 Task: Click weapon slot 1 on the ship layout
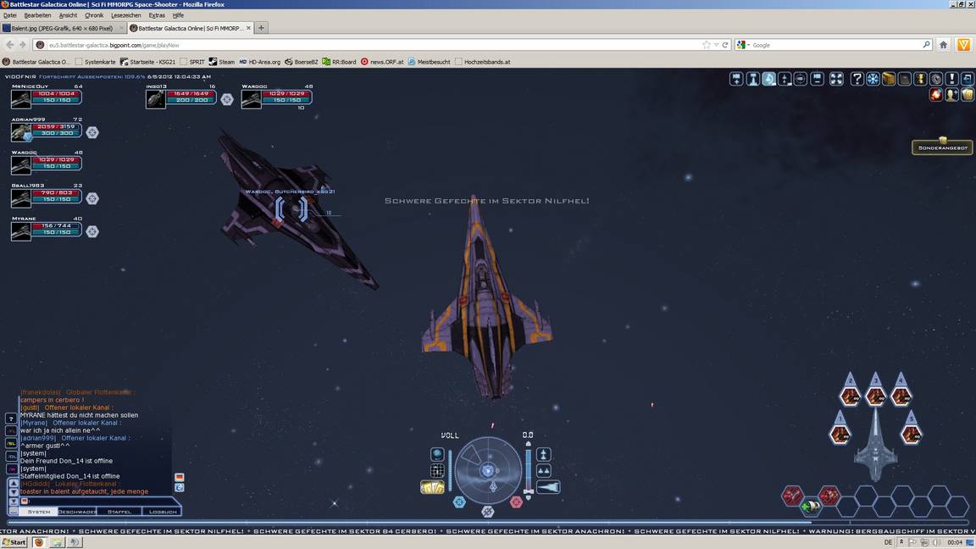(840, 434)
